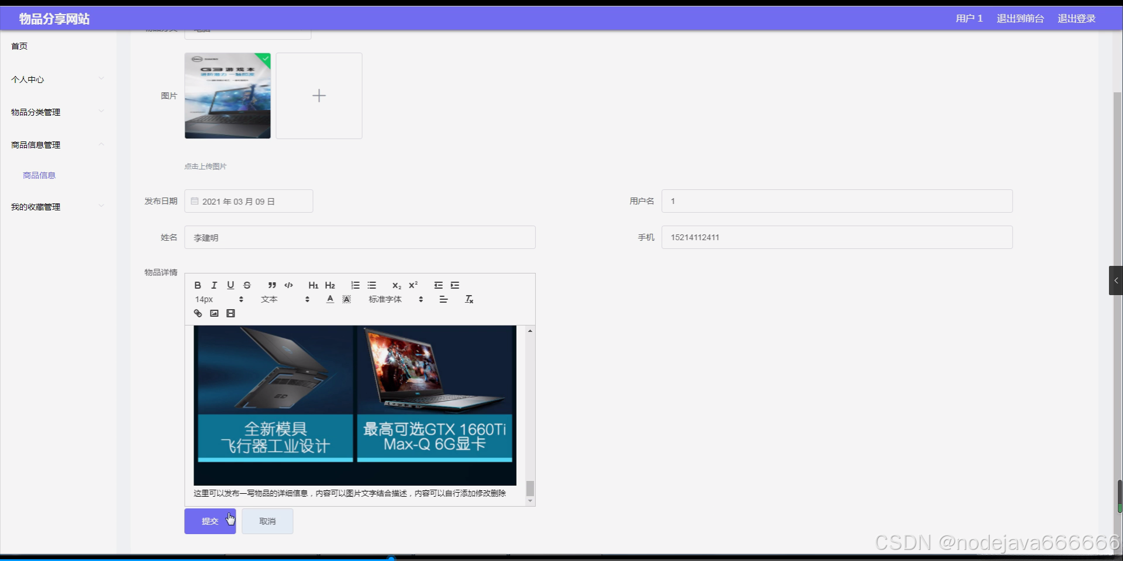Edit the 手机 phone number field
Image resolution: width=1123 pixels, height=561 pixels.
(837, 237)
